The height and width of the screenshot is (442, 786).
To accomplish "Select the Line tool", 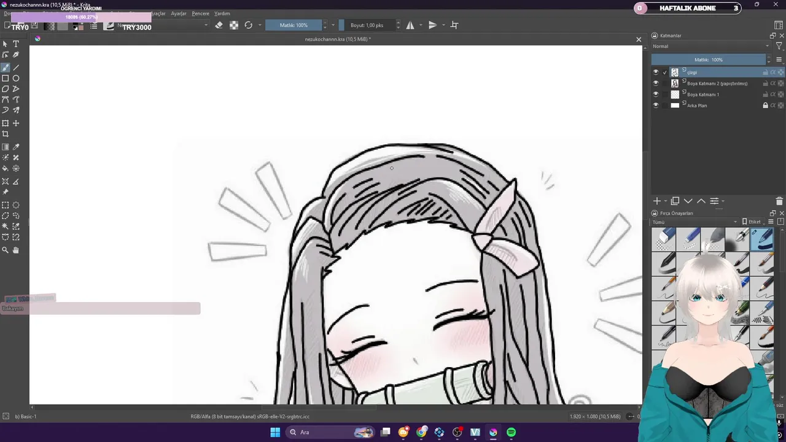I will tap(16, 68).
